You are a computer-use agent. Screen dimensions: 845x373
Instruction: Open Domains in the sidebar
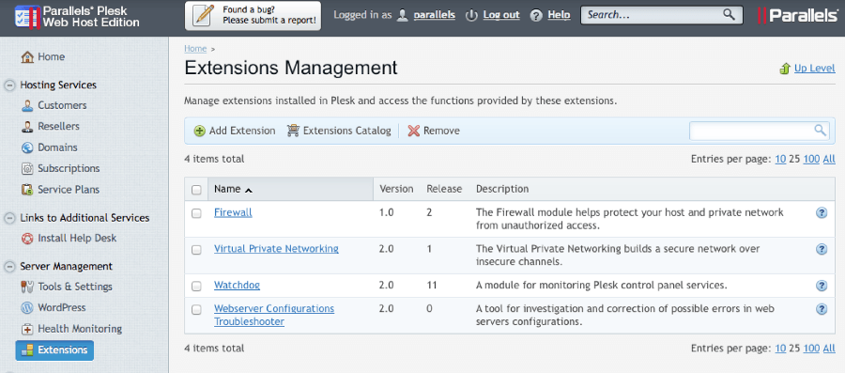tap(57, 148)
